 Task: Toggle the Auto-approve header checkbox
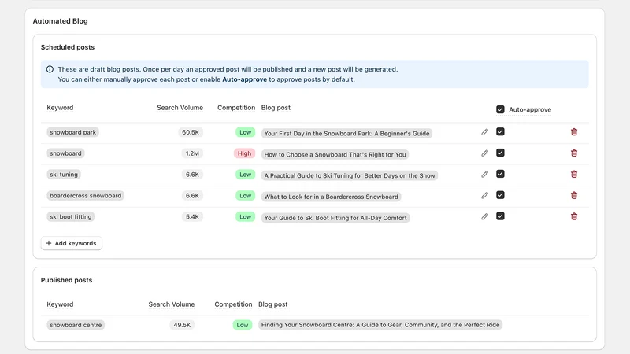(500, 109)
